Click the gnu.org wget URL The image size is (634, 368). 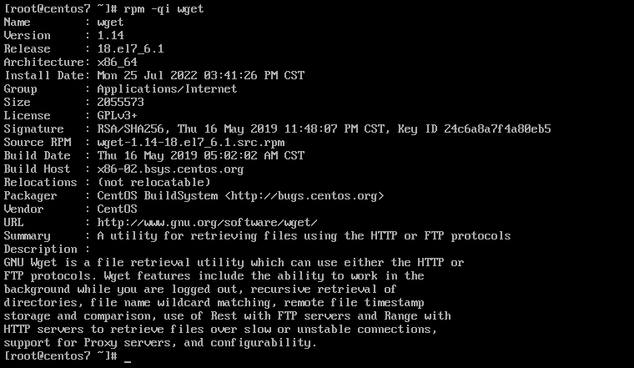[207, 223]
